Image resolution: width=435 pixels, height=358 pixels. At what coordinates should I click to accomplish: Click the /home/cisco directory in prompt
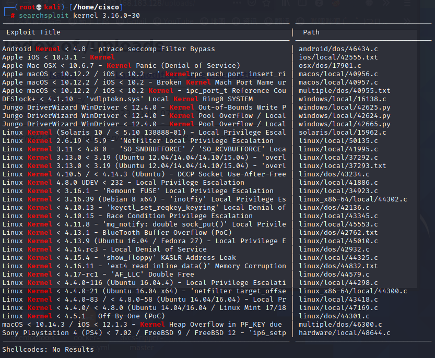(x=96, y=7)
